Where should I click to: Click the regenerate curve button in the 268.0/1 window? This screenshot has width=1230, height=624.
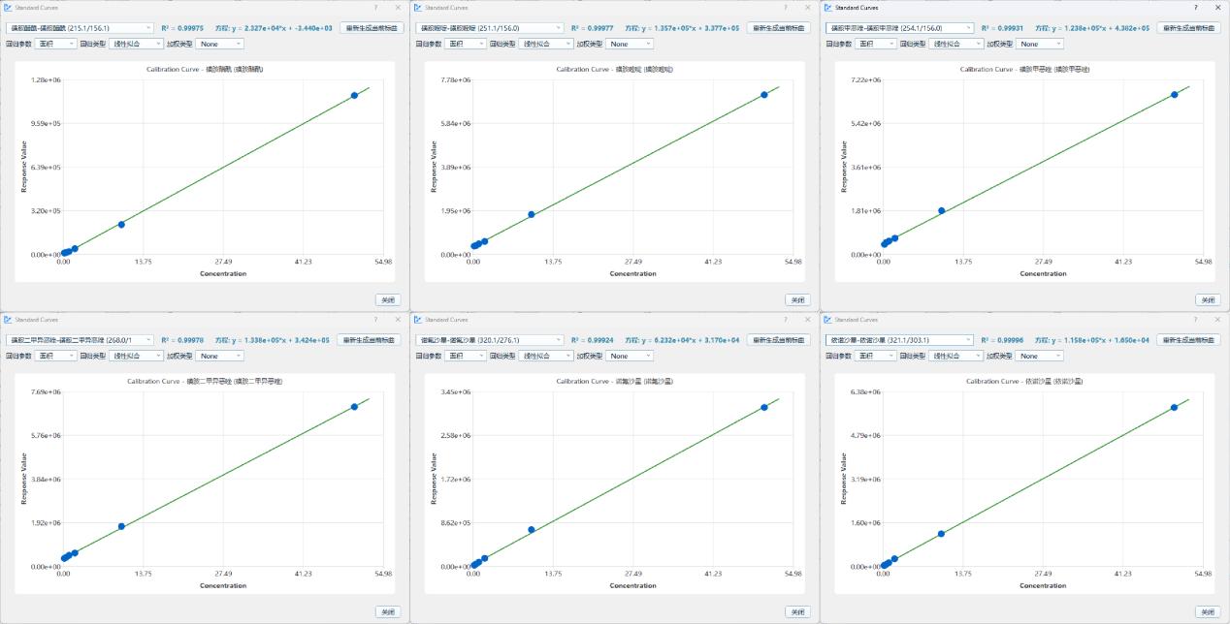coord(371,340)
